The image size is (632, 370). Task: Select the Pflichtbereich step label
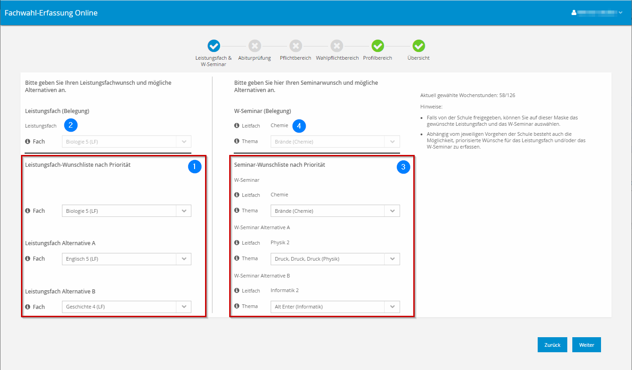coord(296,58)
